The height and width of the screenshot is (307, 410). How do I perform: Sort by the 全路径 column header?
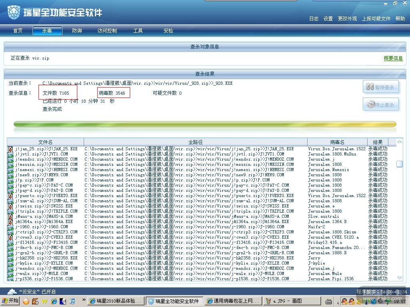pyautogui.click(x=195, y=142)
